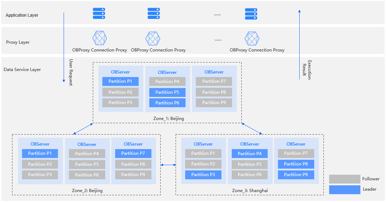Select leader Partition P1 in Zone_2: Beijing

point(40,153)
